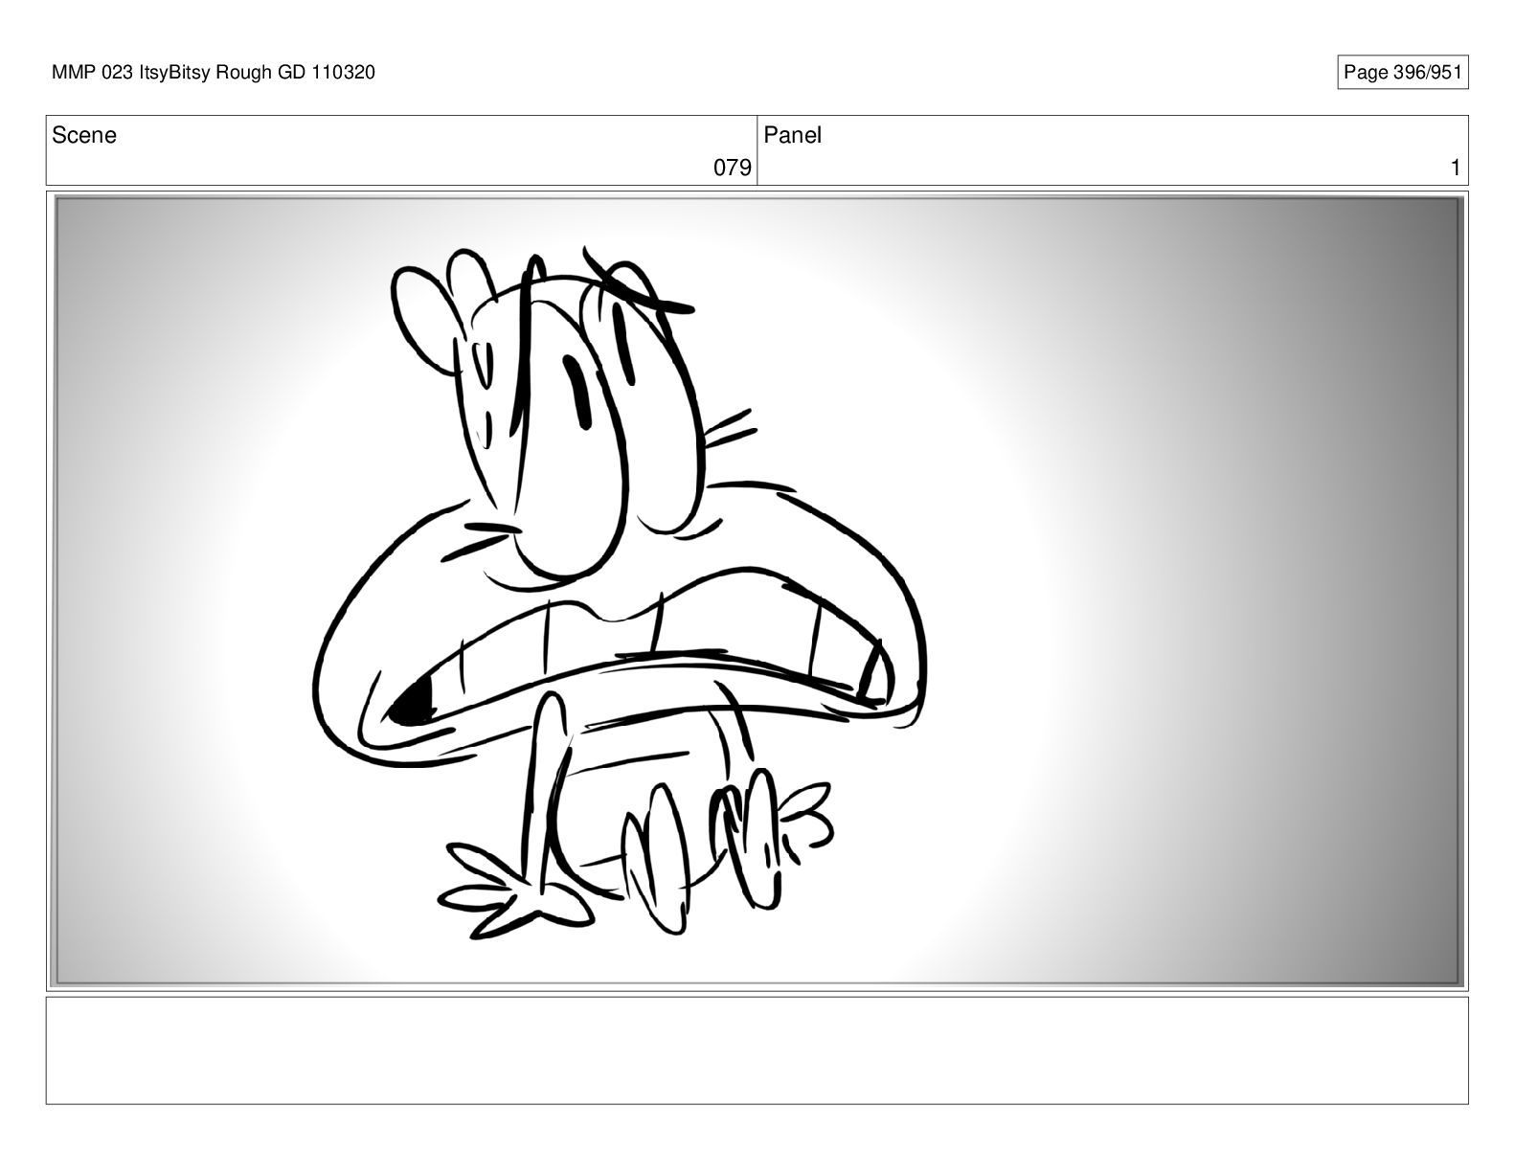Click the 'Page 396/951' indicator box
The image size is (1515, 1173).
1402,72
